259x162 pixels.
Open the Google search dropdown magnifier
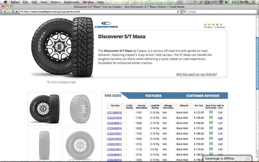point(185,12)
